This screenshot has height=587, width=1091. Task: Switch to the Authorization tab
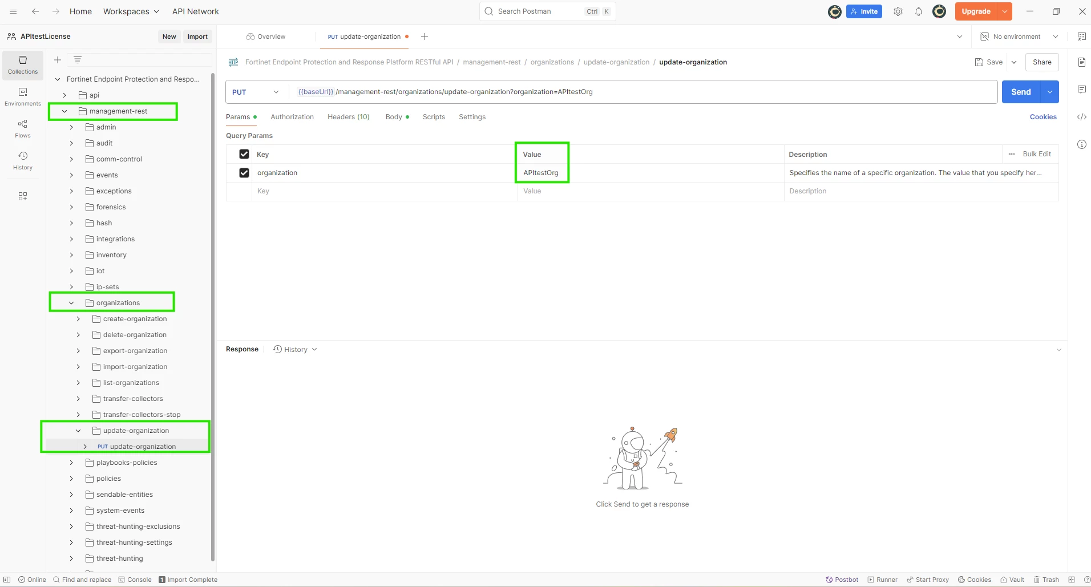pos(292,117)
